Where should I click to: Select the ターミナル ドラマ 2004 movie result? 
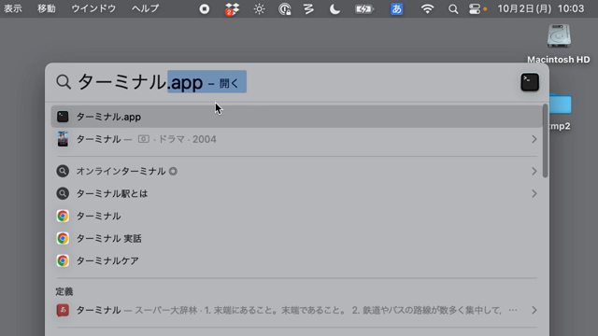296,139
